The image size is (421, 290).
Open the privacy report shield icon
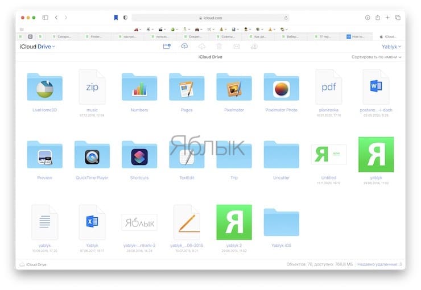(125, 18)
